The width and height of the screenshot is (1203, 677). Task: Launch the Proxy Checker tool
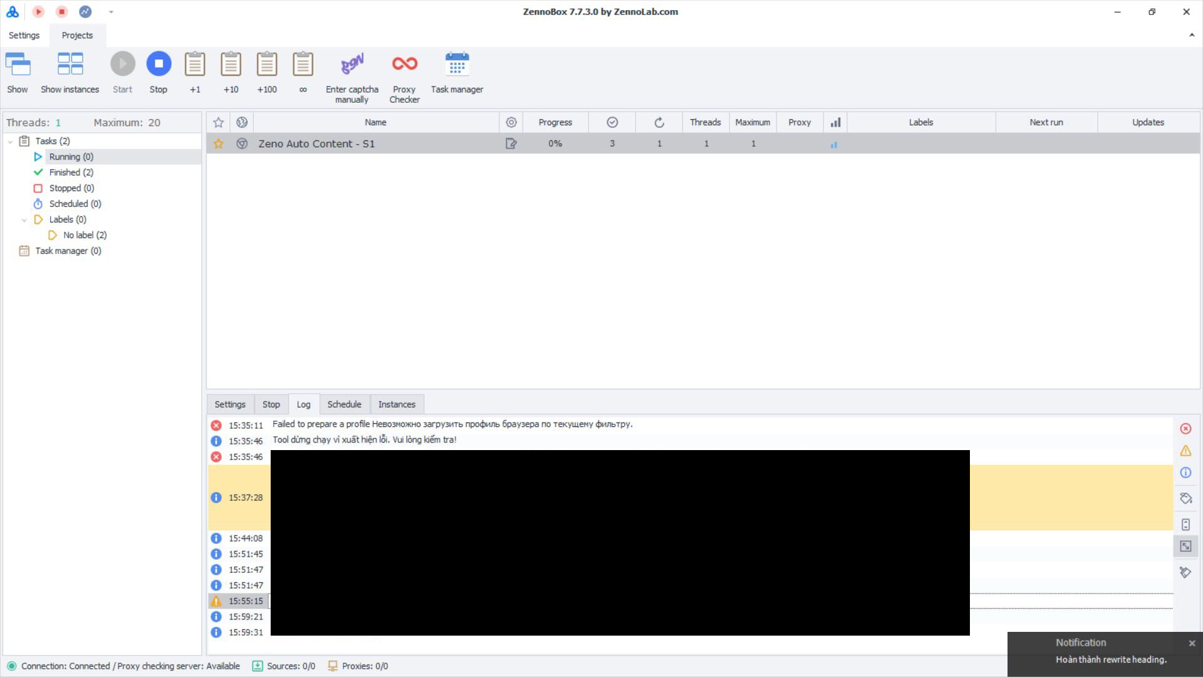click(x=405, y=78)
